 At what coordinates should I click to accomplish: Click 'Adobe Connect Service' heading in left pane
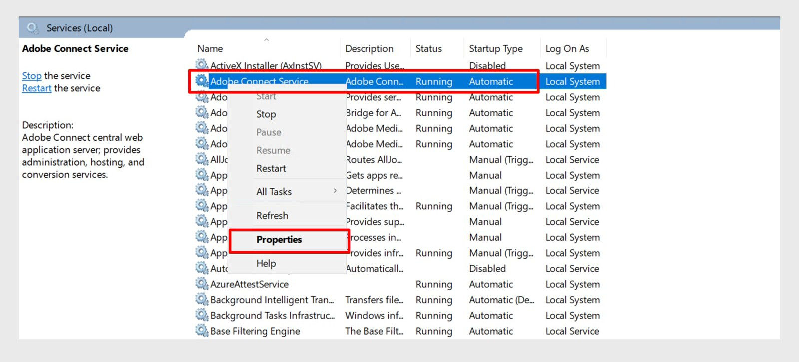click(75, 48)
